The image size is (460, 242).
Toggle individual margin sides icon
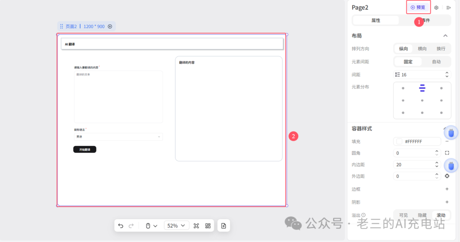[x=447, y=176]
